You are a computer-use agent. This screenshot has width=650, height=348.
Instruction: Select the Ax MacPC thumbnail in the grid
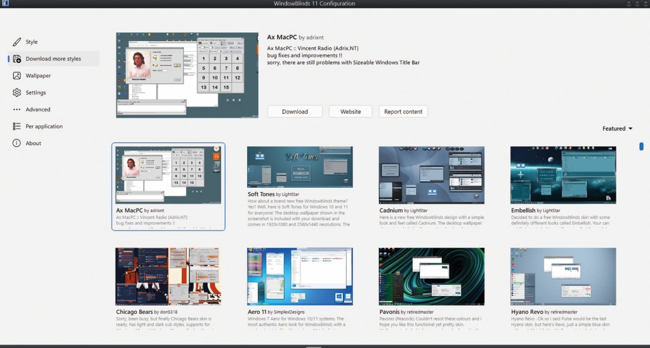[x=168, y=175]
